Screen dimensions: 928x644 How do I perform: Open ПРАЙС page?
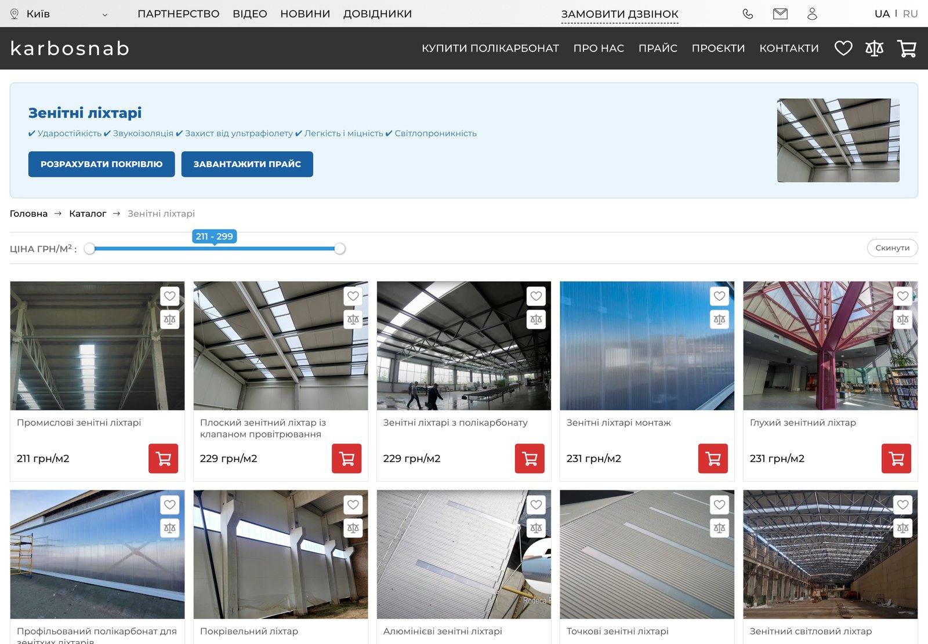(x=658, y=48)
